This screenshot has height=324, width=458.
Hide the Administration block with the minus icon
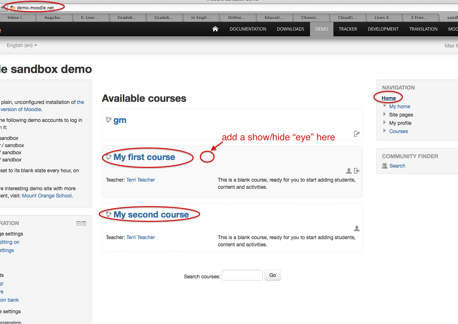[78, 223]
